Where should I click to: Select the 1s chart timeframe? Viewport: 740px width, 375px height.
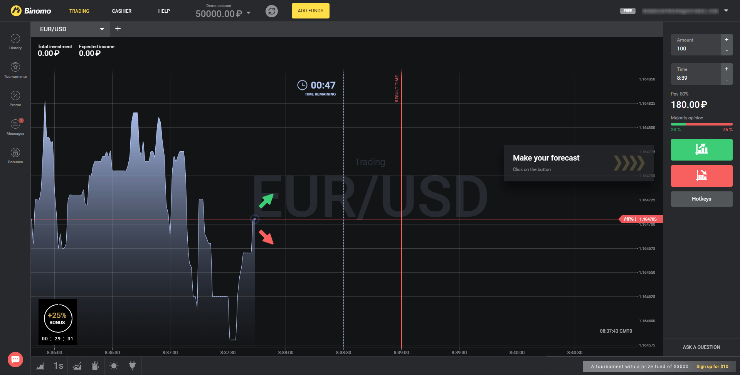coord(59,366)
